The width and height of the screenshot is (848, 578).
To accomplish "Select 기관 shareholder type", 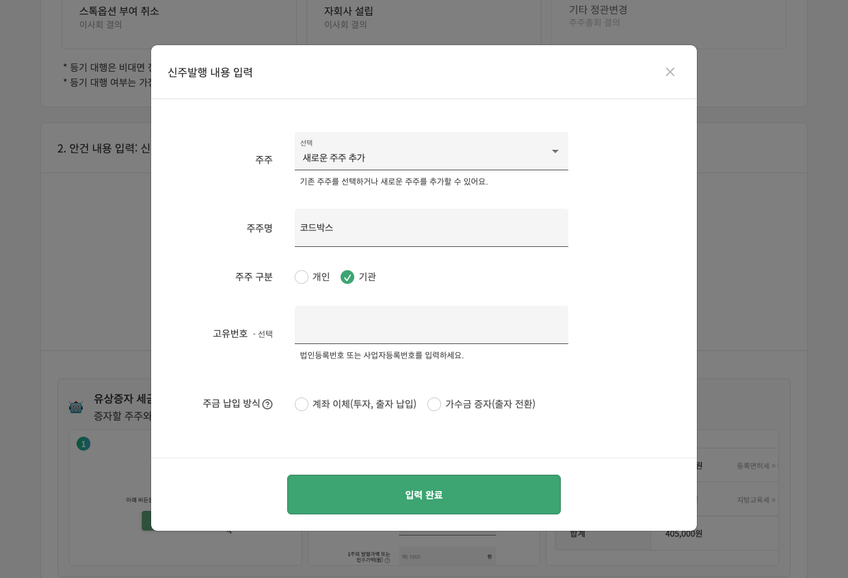I will 347,277.
